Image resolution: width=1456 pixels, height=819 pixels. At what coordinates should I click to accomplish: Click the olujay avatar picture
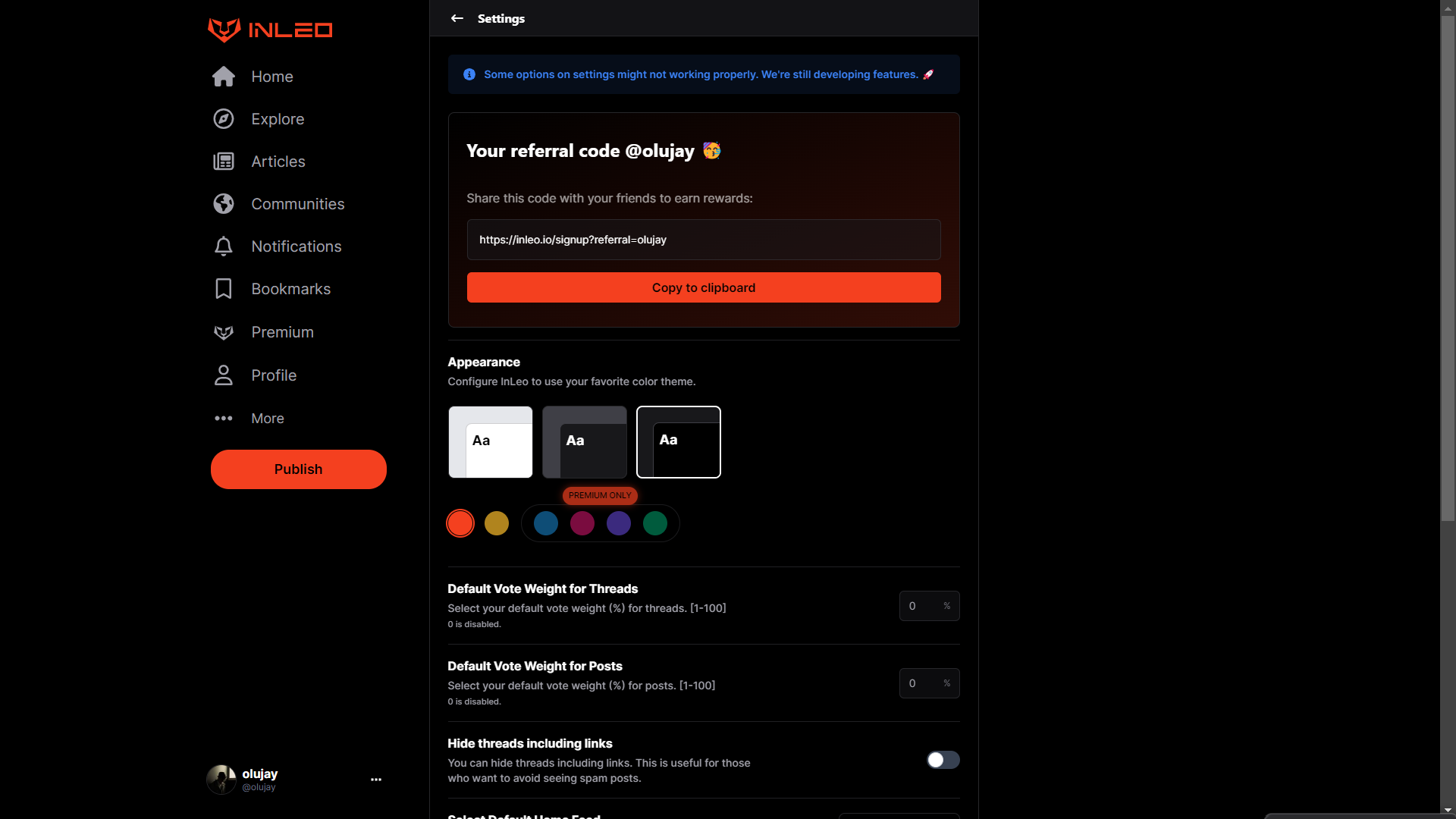(x=221, y=780)
